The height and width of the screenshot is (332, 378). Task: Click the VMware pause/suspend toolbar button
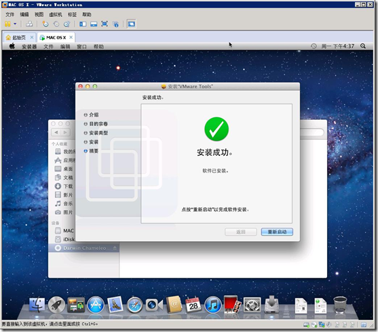(x=7, y=24)
